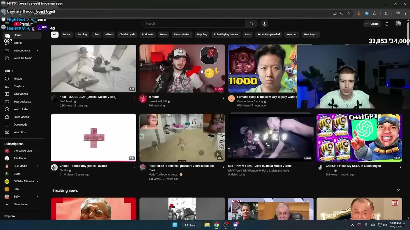Image resolution: width=410 pixels, height=230 pixels.
Task: Open YouTube Music in sidebar
Action: (22, 58)
